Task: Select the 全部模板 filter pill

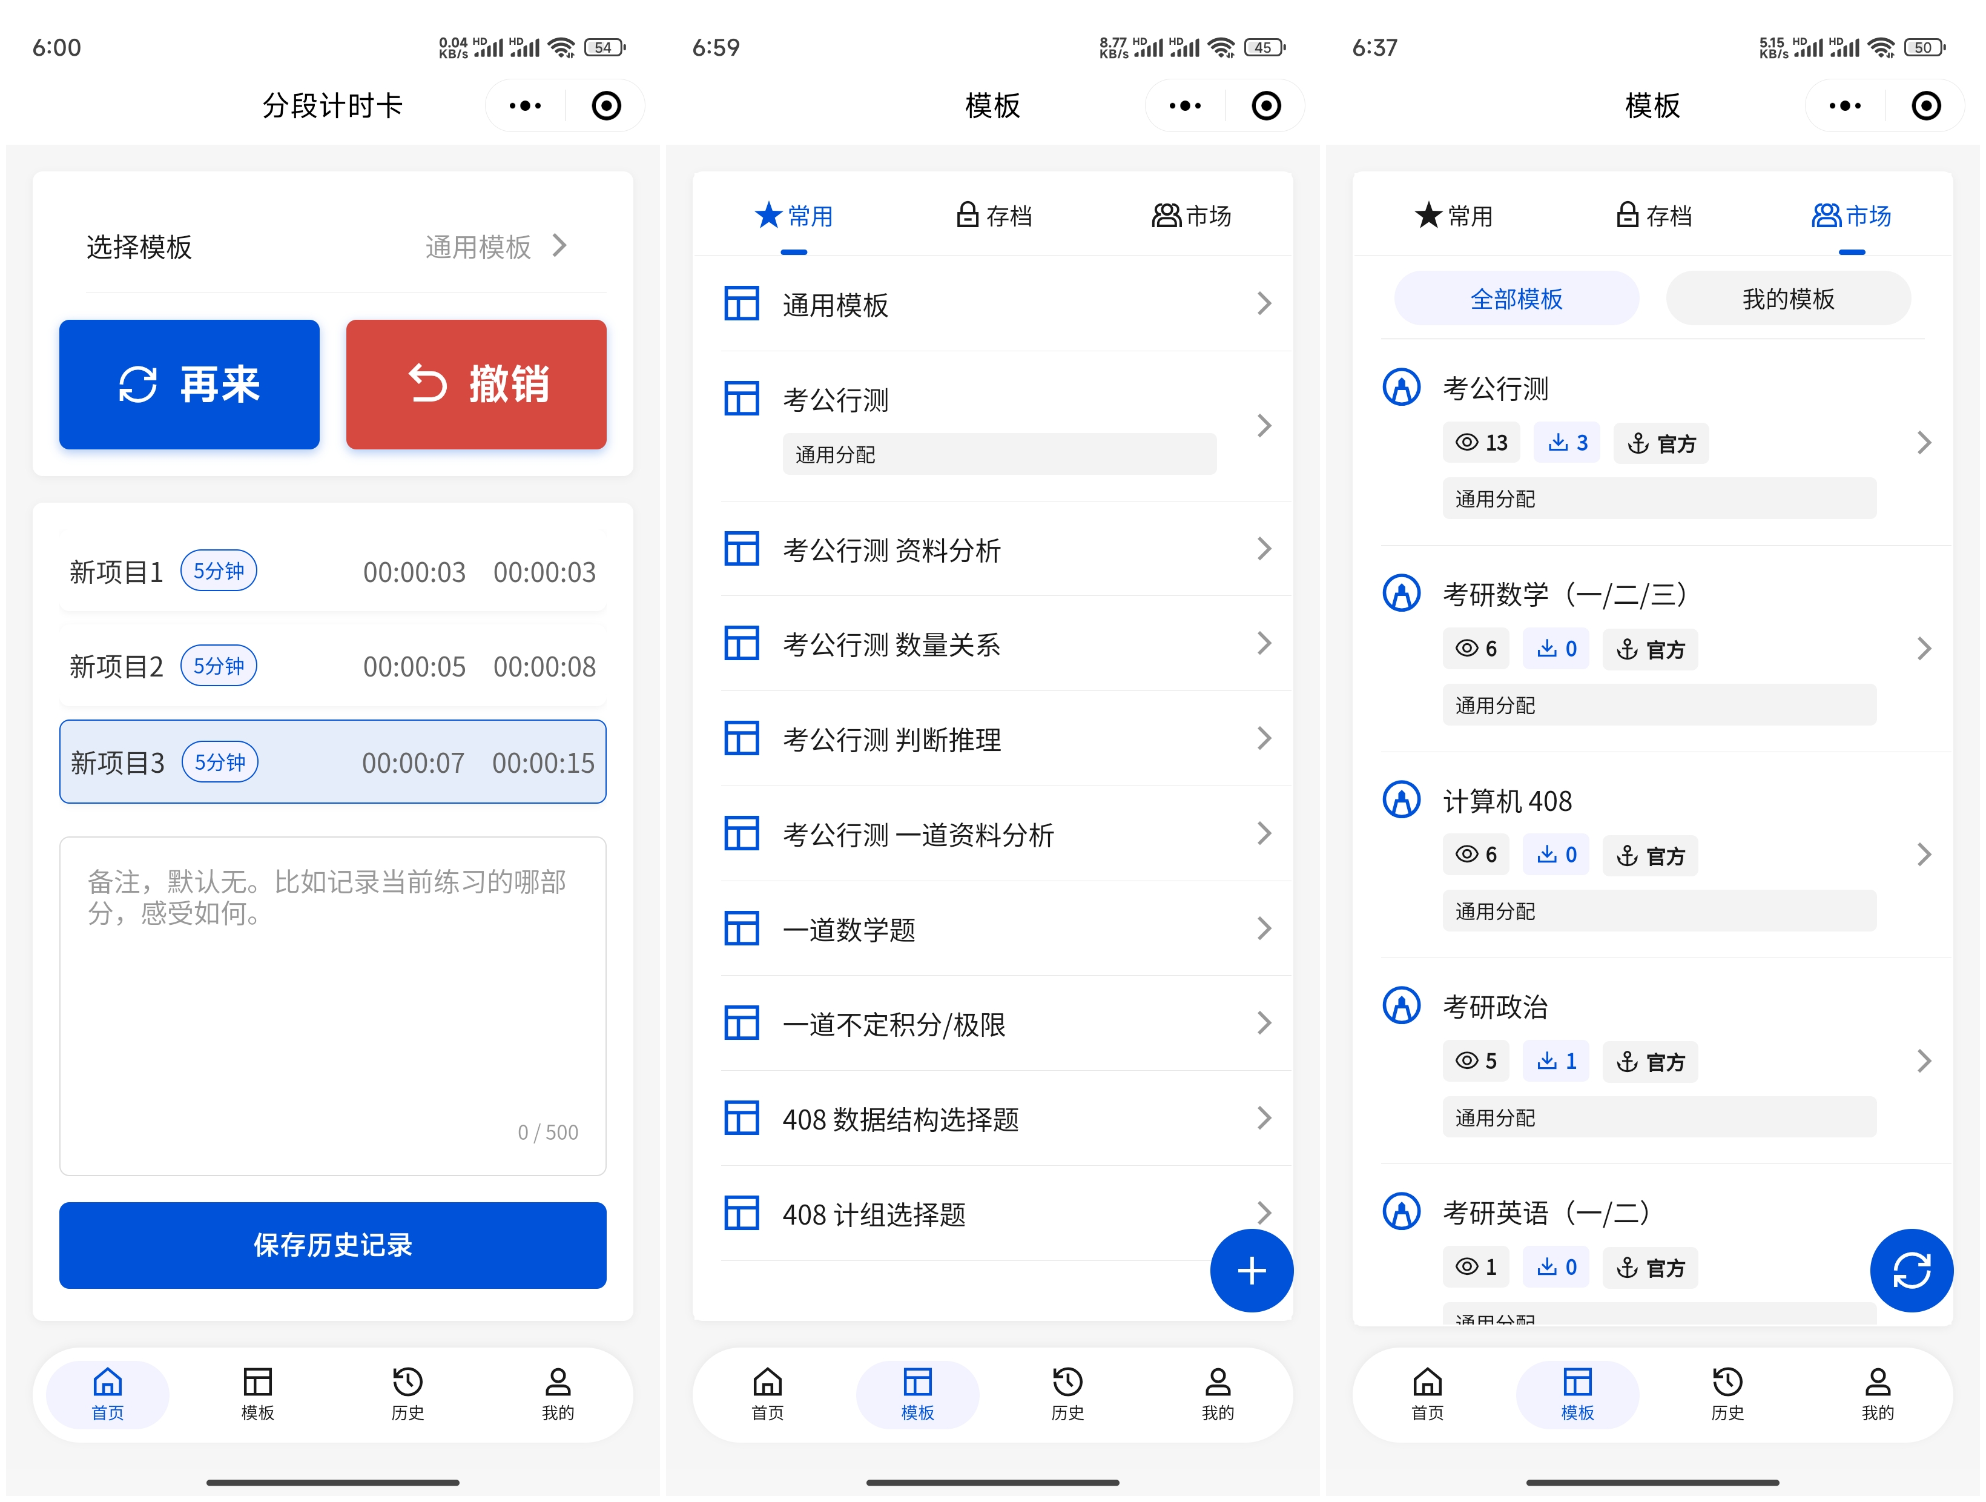Action: click(1516, 299)
